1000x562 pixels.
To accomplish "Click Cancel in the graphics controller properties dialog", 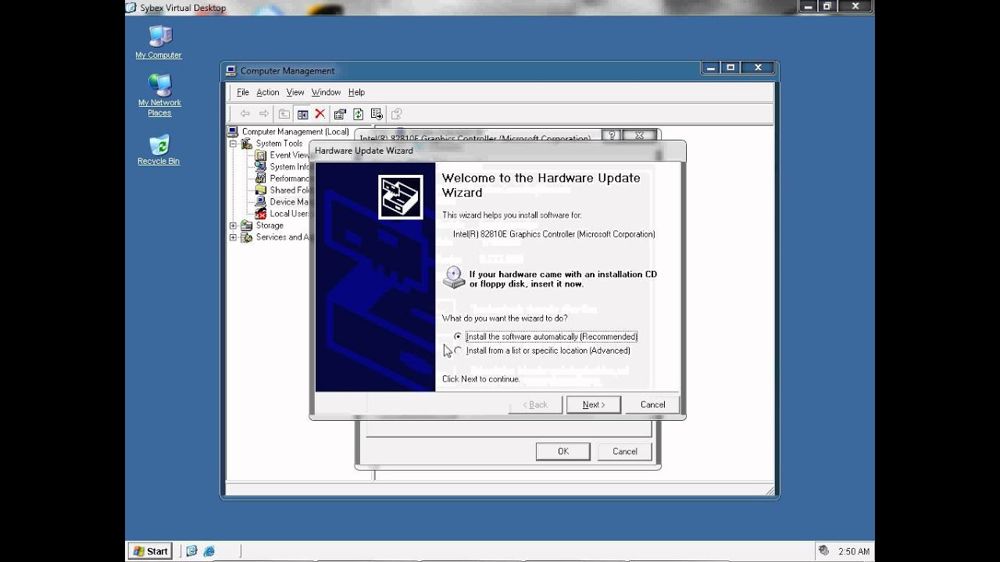I will [x=625, y=451].
